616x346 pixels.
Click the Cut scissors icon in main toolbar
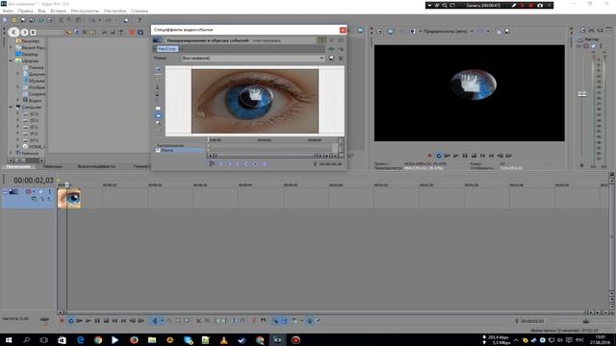point(61,20)
